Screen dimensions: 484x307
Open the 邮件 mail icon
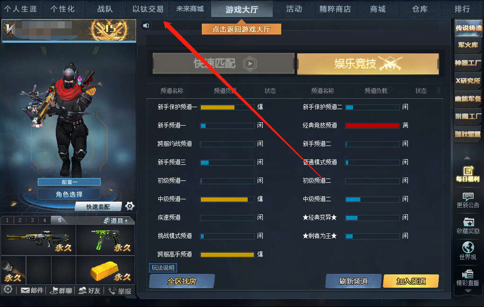click(32, 290)
